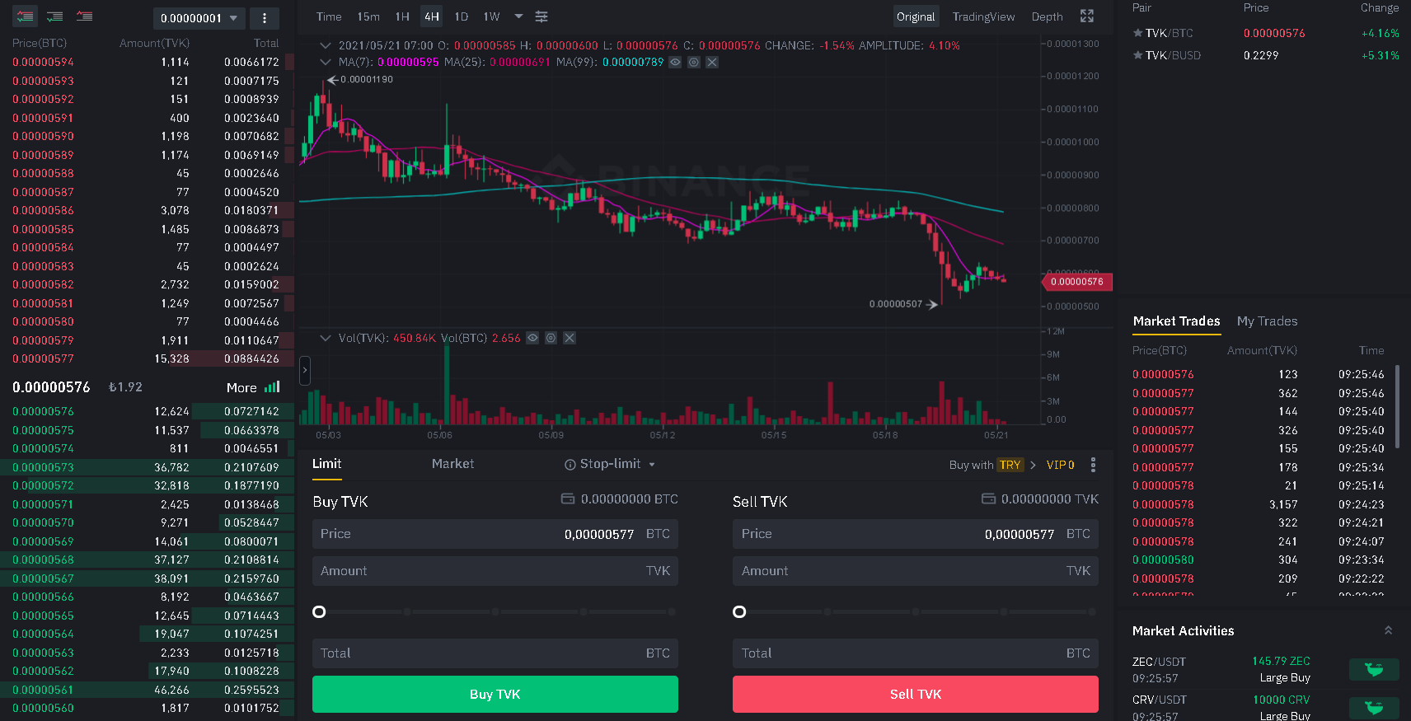Toggle Vol indicator visibility eye

[x=532, y=338]
